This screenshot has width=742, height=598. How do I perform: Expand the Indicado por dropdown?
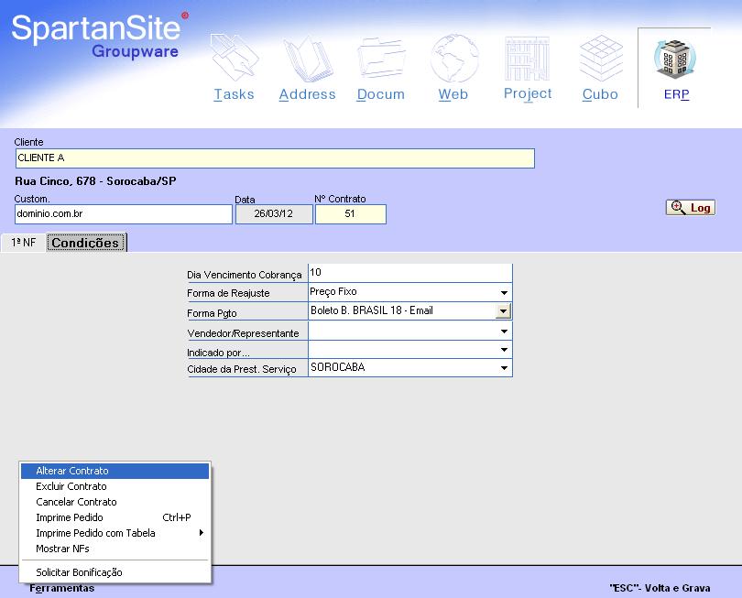coord(504,350)
